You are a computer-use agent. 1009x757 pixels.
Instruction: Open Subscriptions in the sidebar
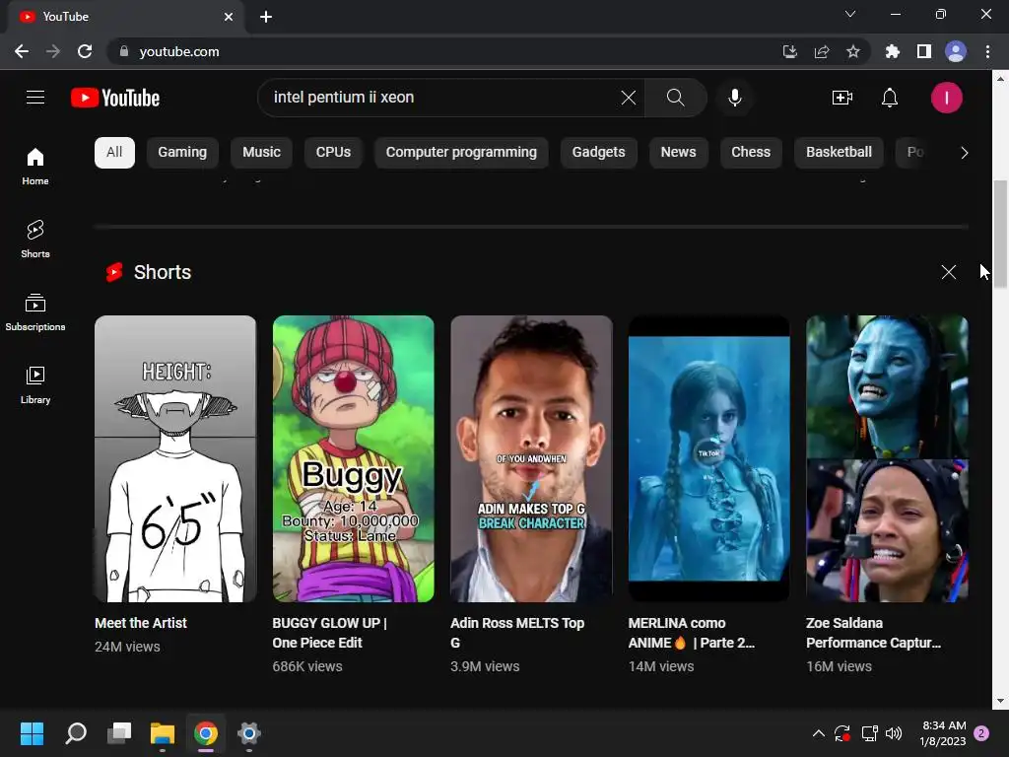click(x=35, y=312)
